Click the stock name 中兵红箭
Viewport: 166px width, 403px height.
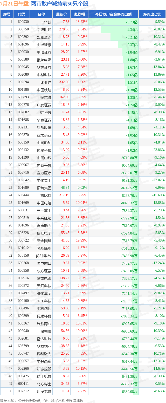pos(44,218)
